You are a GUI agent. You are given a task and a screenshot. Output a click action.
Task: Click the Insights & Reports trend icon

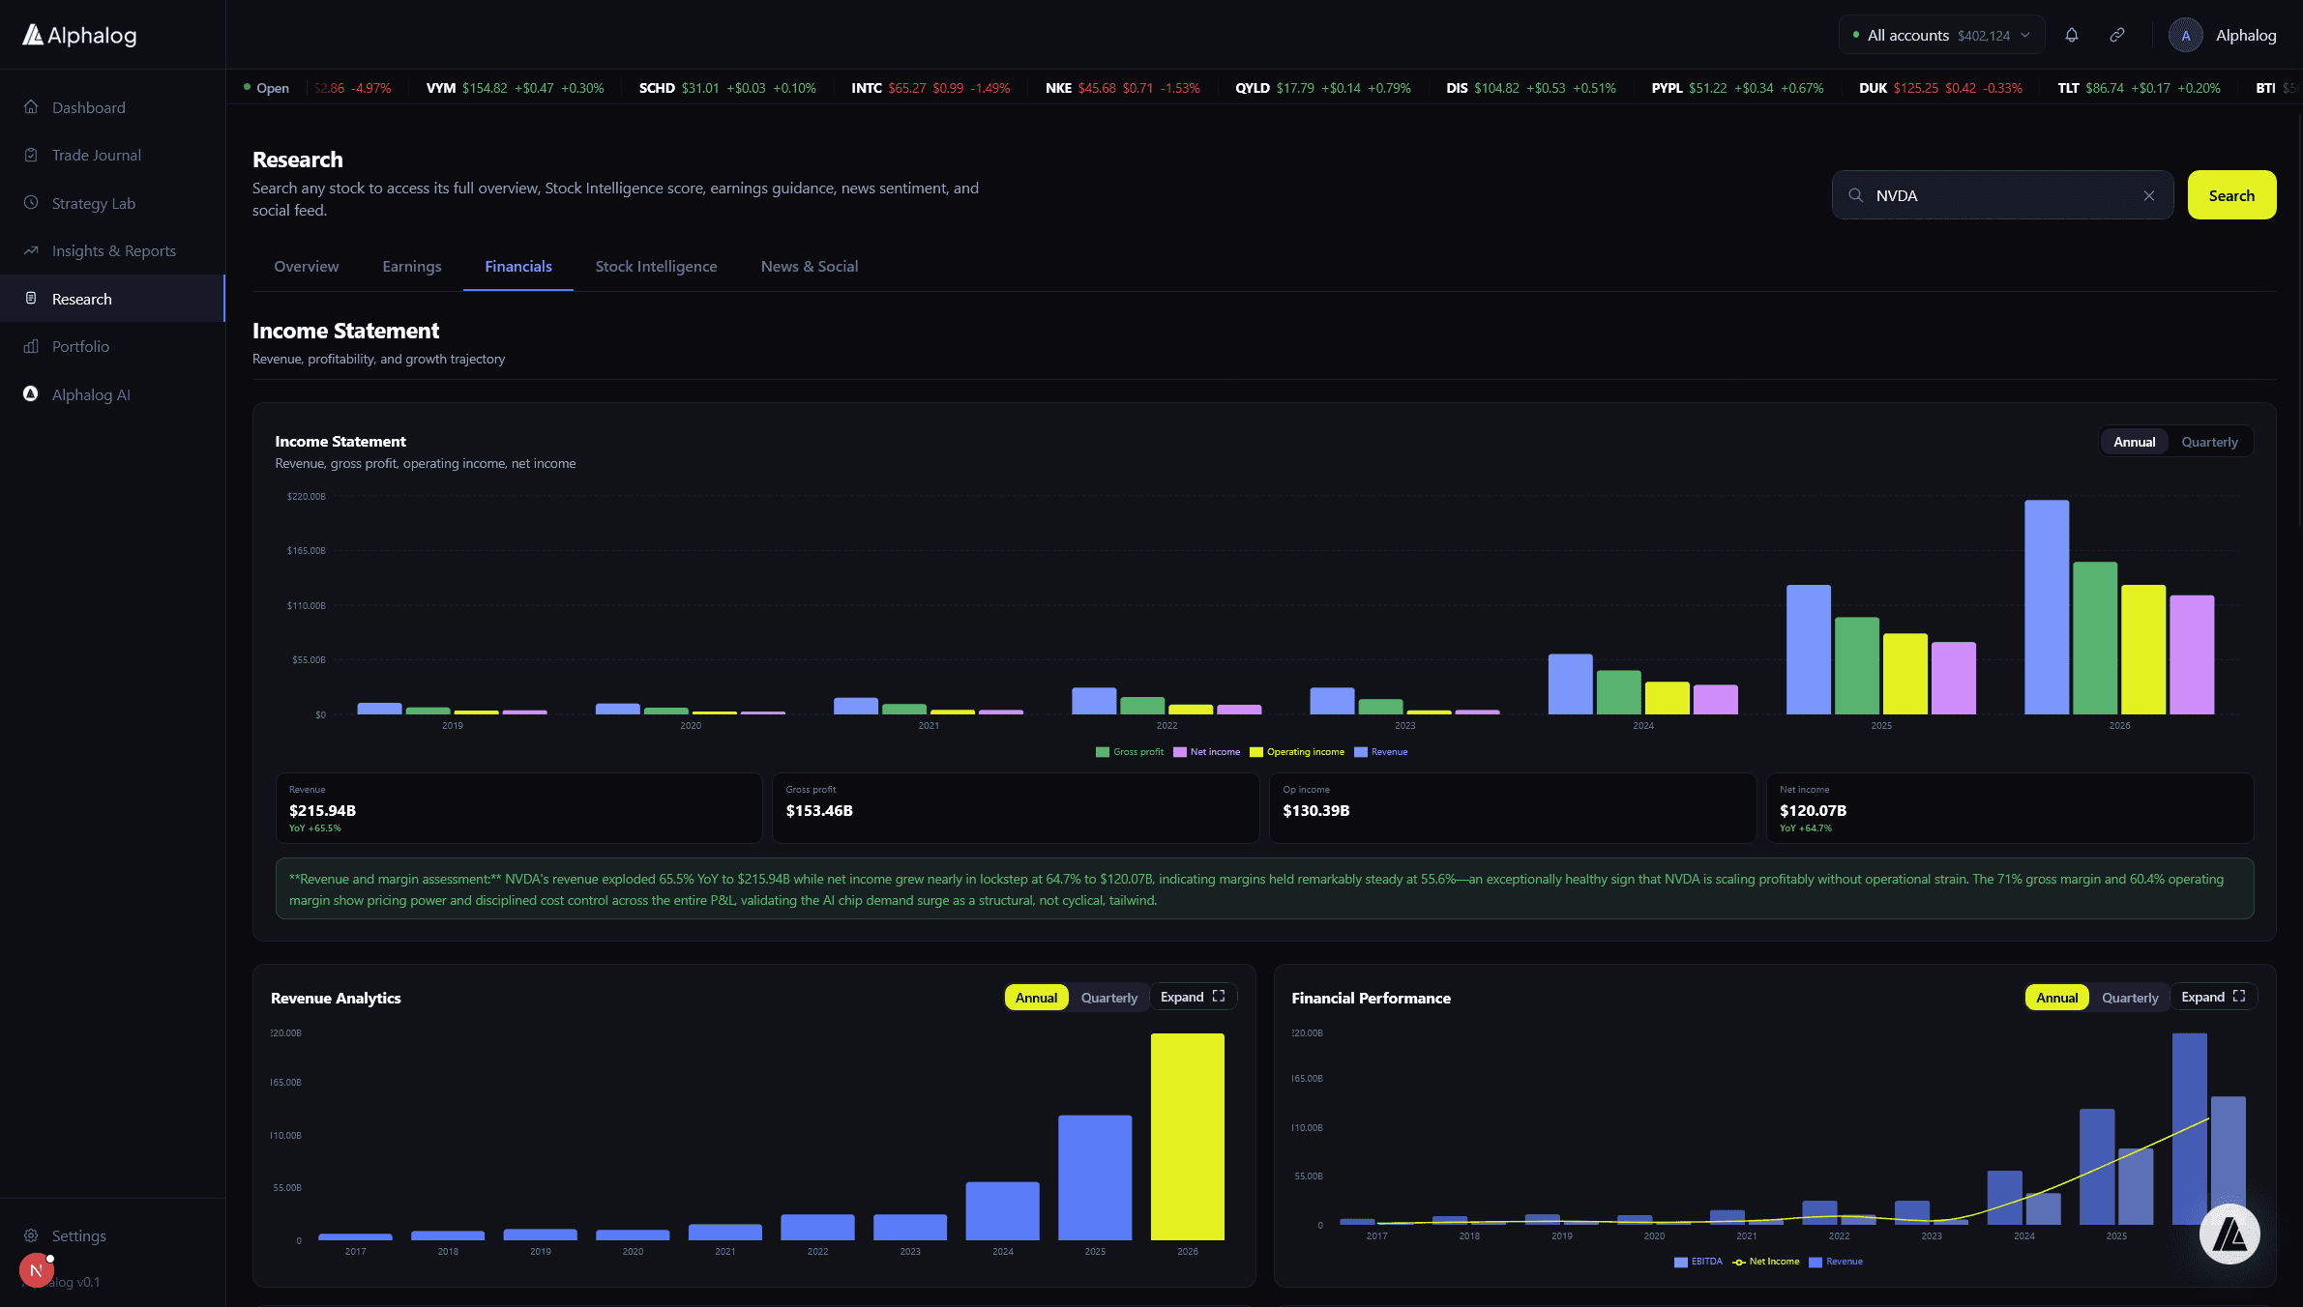(x=31, y=250)
